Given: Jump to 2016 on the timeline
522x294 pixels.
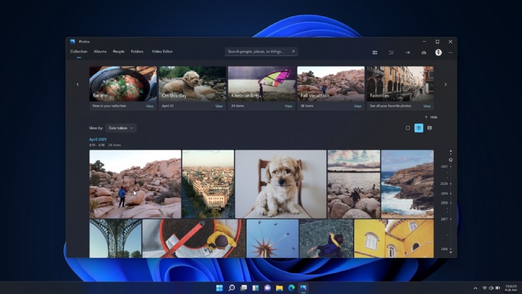Looking at the screenshot, I should 444,249.
